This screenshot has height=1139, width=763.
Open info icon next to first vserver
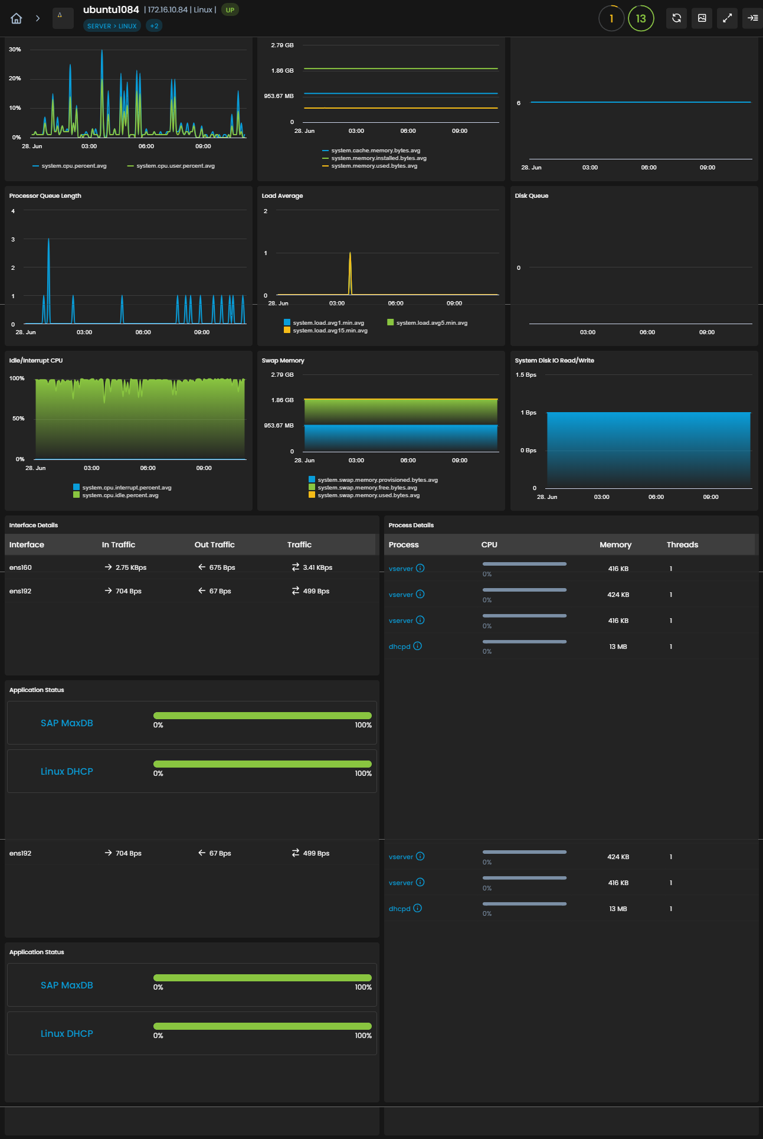pos(420,568)
